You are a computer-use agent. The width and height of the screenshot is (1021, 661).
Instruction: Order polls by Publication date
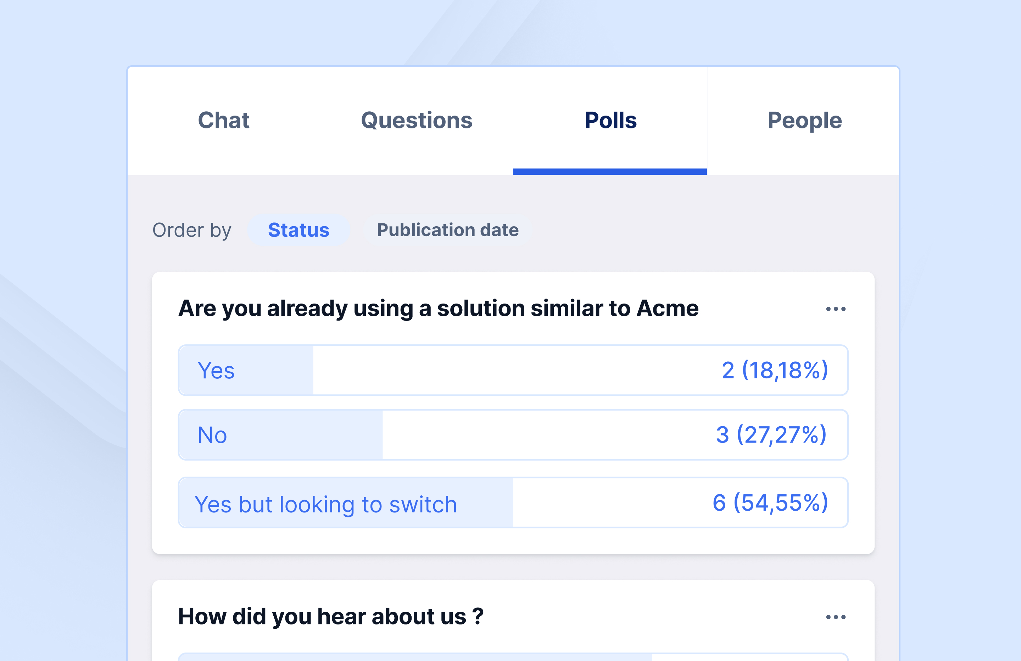click(x=447, y=230)
